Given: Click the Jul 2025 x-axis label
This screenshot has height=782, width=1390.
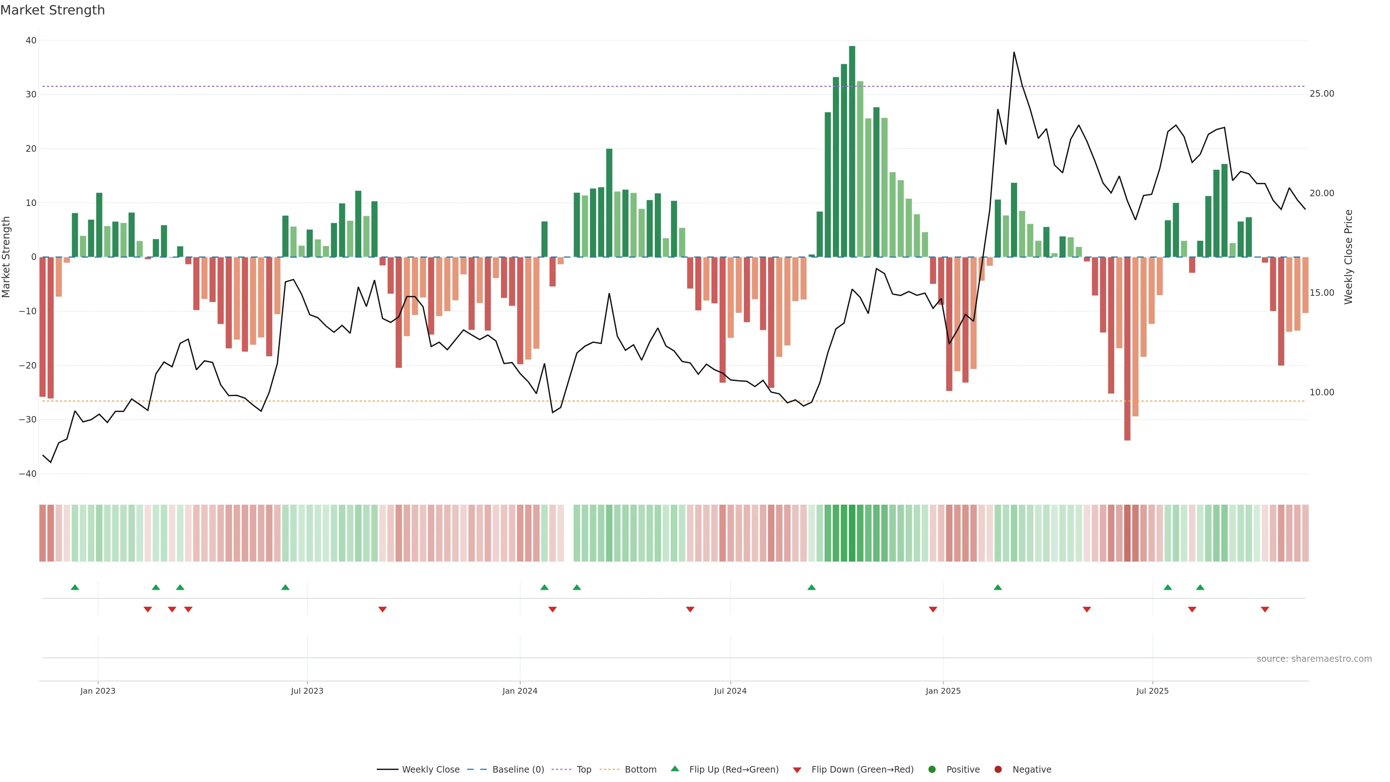Looking at the screenshot, I should pos(1152,691).
